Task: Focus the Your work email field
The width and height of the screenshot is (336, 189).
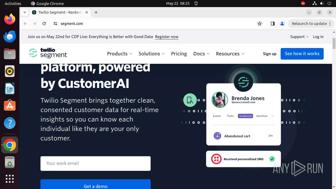Action: 96,163
